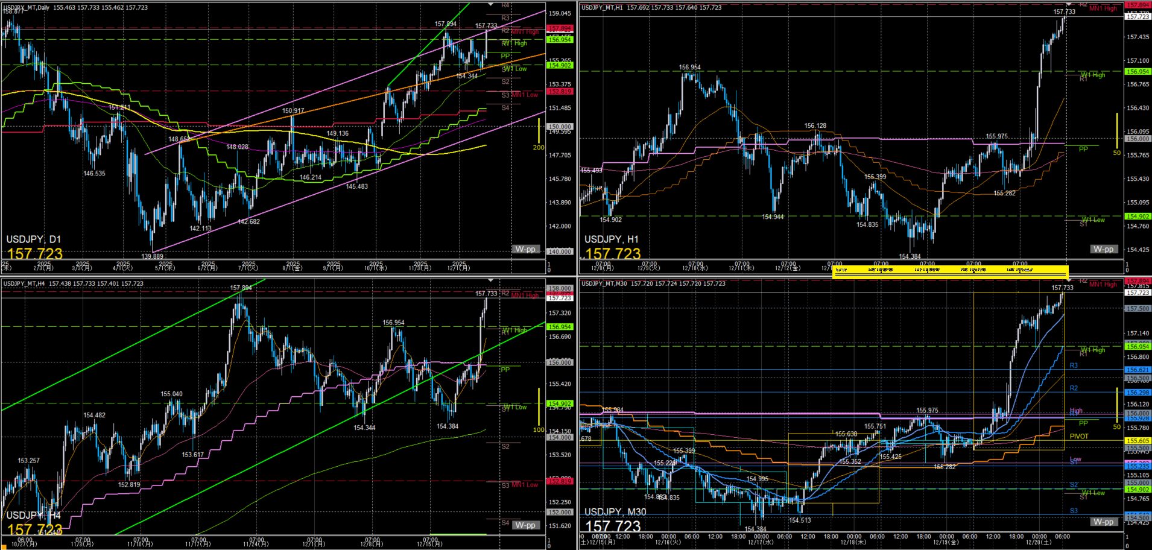Click the green 156.954 price tag on H4 chart
Viewport: 1152px width, 550px height.
[559, 327]
